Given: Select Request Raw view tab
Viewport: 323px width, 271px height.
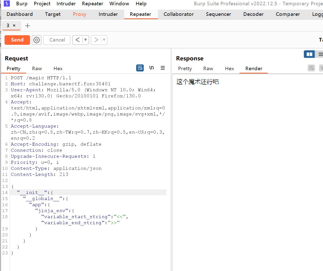Looking at the screenshot, I should point(37,68).
